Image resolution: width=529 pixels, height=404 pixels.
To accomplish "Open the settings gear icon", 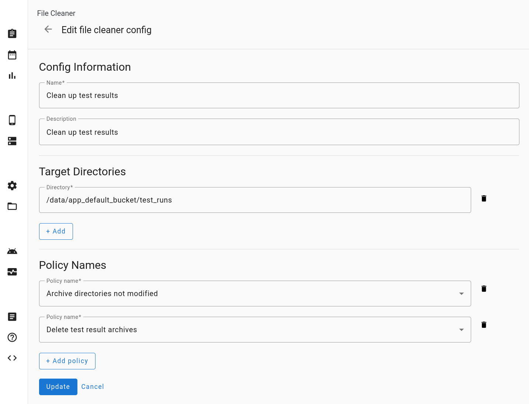I will (12, 186).
